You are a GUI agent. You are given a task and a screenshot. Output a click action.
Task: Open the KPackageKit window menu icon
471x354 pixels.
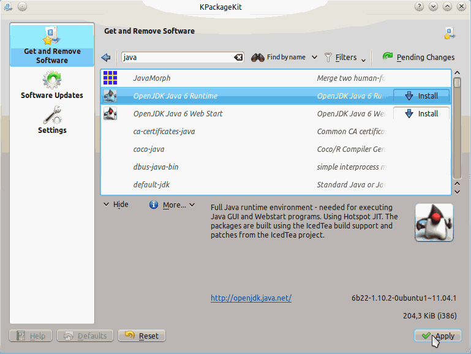(x=8, y=7)
